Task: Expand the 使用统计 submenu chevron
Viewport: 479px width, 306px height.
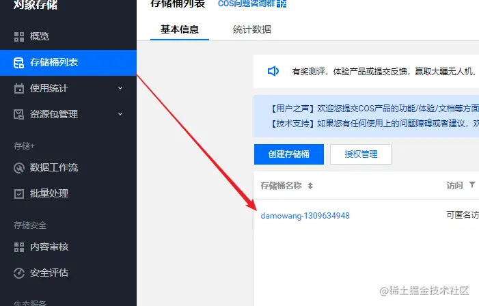Action: 120,88
